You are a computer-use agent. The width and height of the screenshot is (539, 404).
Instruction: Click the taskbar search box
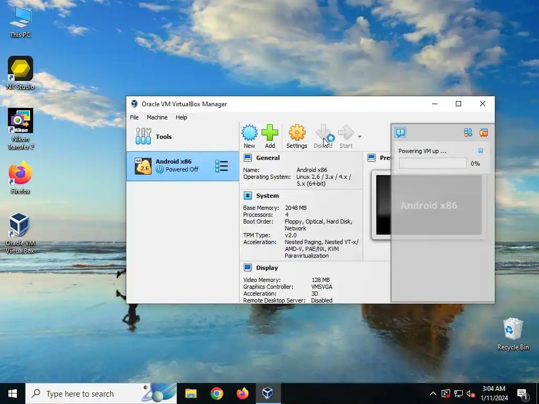point(101,393)
